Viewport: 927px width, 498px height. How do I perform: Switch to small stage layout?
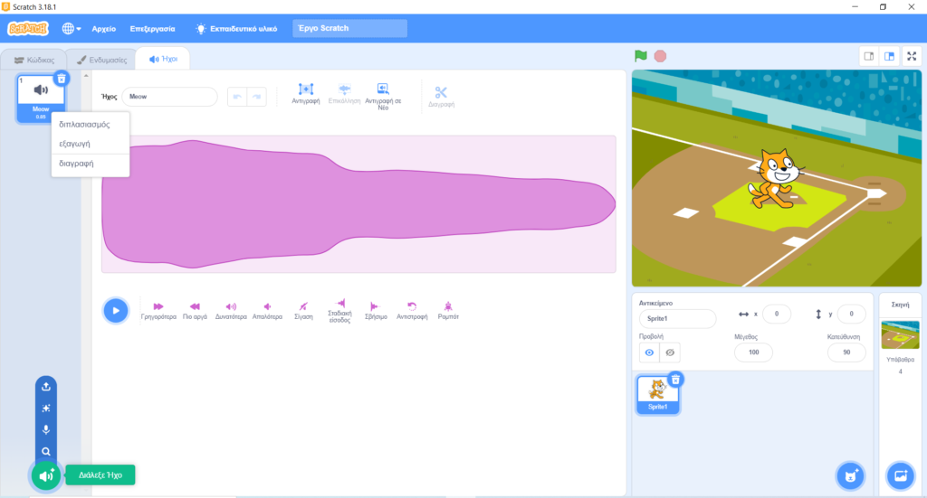point(869,57)
